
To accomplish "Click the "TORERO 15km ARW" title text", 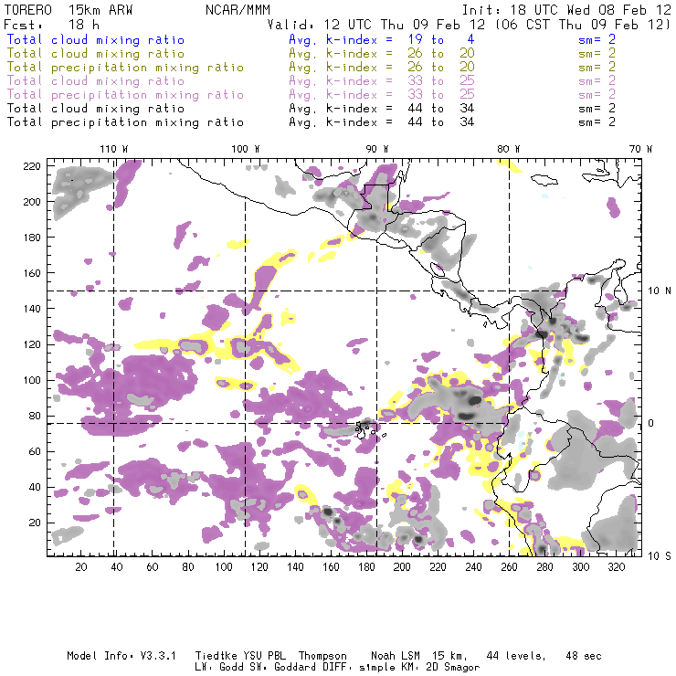I will point(69,10).
